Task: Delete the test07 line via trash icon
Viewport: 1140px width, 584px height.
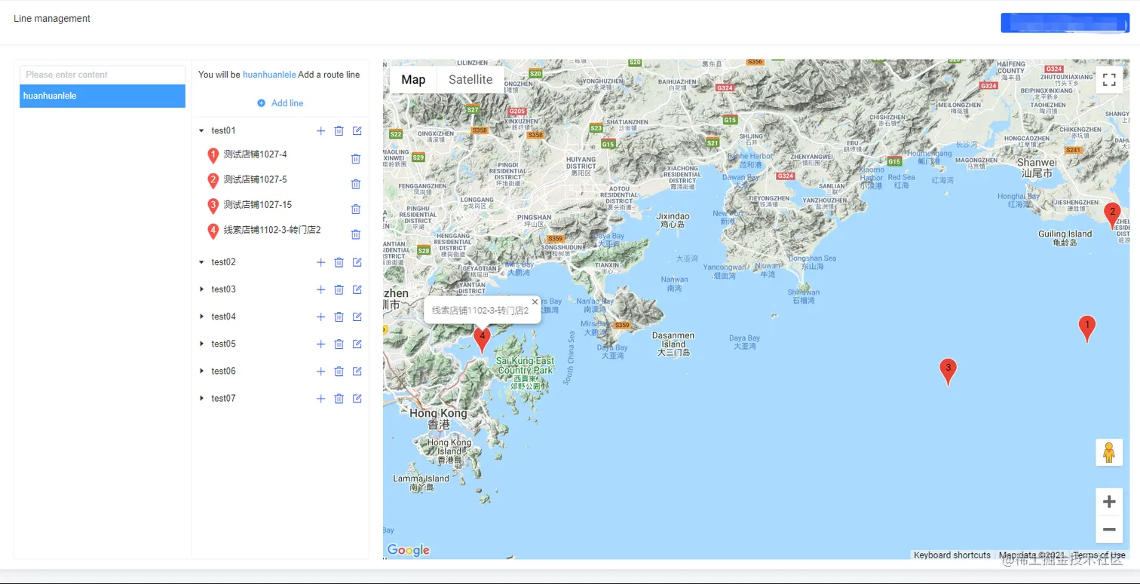Action: pos(339,399)
